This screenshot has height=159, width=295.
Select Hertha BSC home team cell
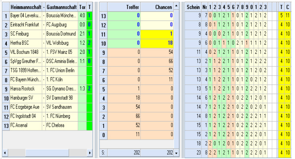pos(25,43)
